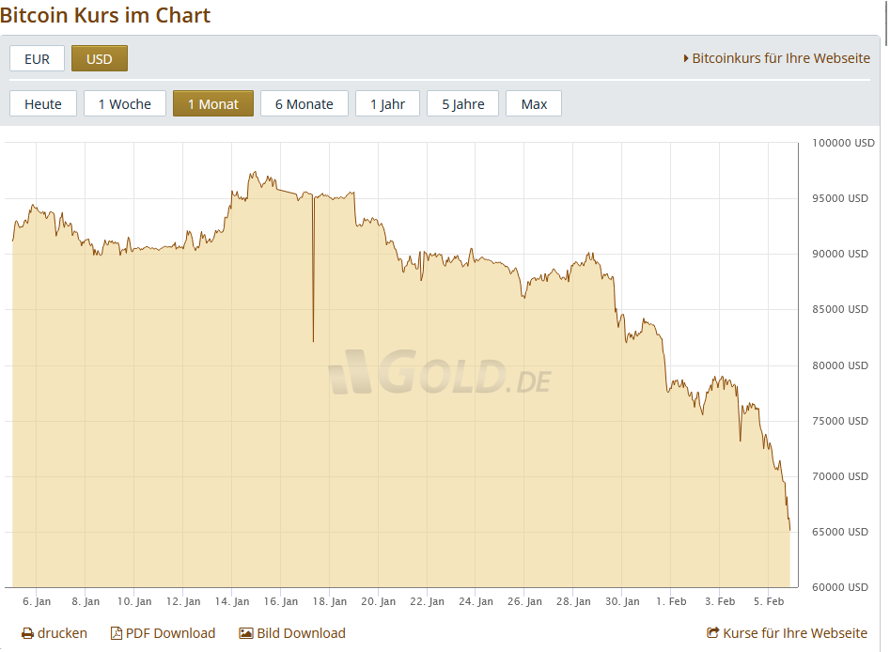The width and height of the screenshot is (890, 652).
Task: Click the 18. Jan date label
Action: tap(330, 601)
